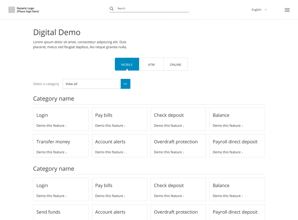Open the Transfer money card
Image resolution: width=298 pixels, height=220 pixels.
pyautogui.click(x=61, y=146)
